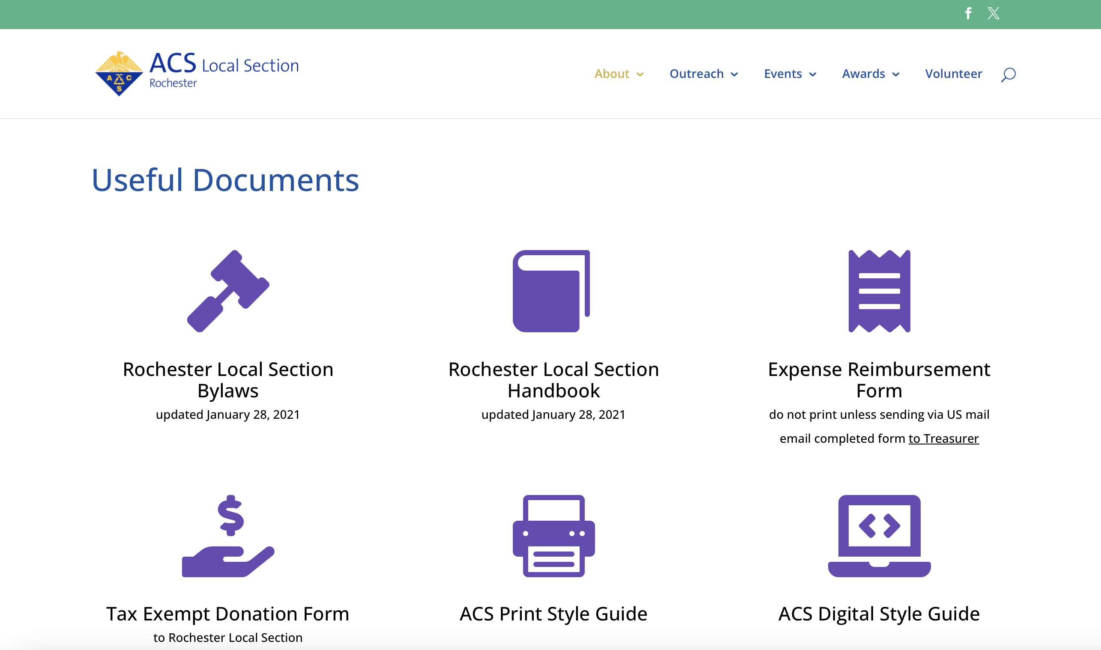Click the book icon for Handbook
1101x650 pixels.
tap(551, 291)
